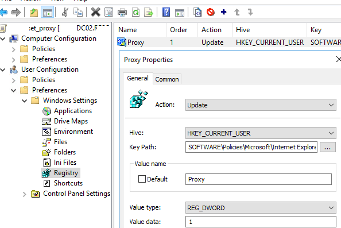Select Folders tree item
Image resolution: width=341 pixels, height=228 pixels.
[x=65, y=152]
